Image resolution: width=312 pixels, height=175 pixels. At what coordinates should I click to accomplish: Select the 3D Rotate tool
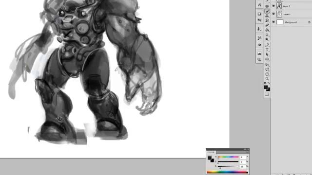tap(267, 65)
